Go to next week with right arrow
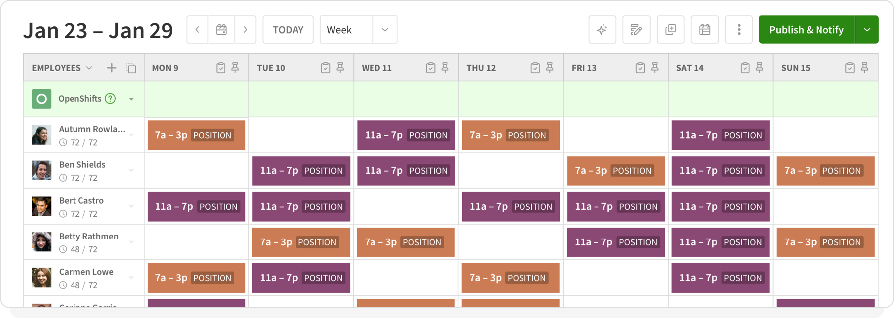The height and width of the screenshot is (318, 894). [246, 29]
